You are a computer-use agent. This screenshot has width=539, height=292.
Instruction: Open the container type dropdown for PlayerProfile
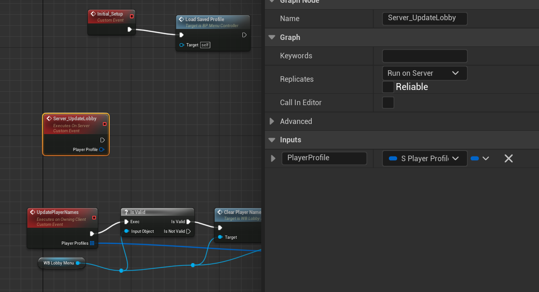[480, 158]
